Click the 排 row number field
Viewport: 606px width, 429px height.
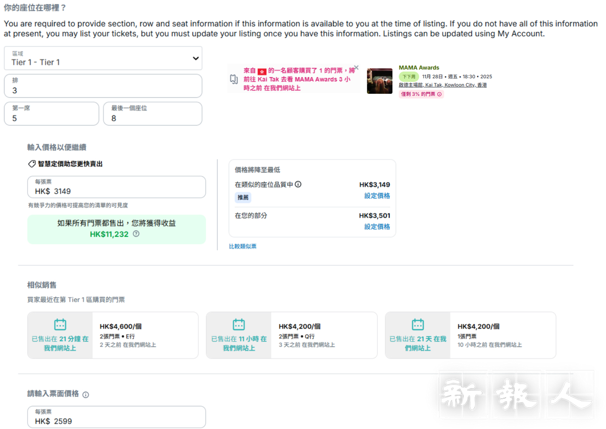coord(103,86)
